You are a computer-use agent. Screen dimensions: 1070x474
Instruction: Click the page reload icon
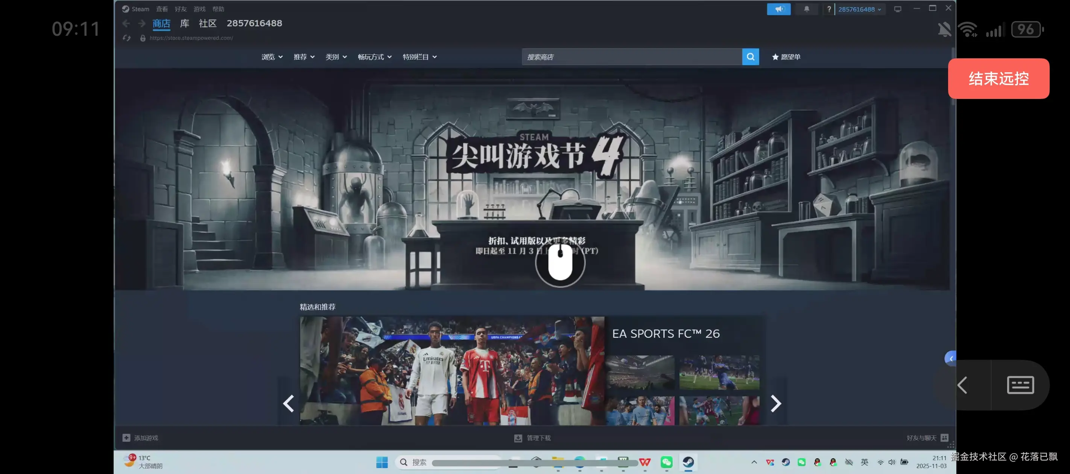(x=127, y=38)
